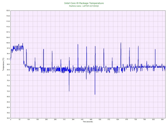Screen dimensions: 168x126
Task: Click the 91.2 y-axis value
Action: pyautogui.click(x=8, y=59)
